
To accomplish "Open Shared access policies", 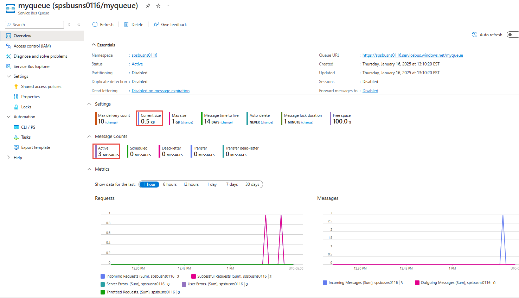I will pyautogui.click(x=42, y=87).
